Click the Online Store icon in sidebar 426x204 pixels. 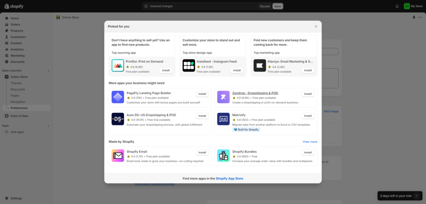pyautogui.click(x=7, y=77)
